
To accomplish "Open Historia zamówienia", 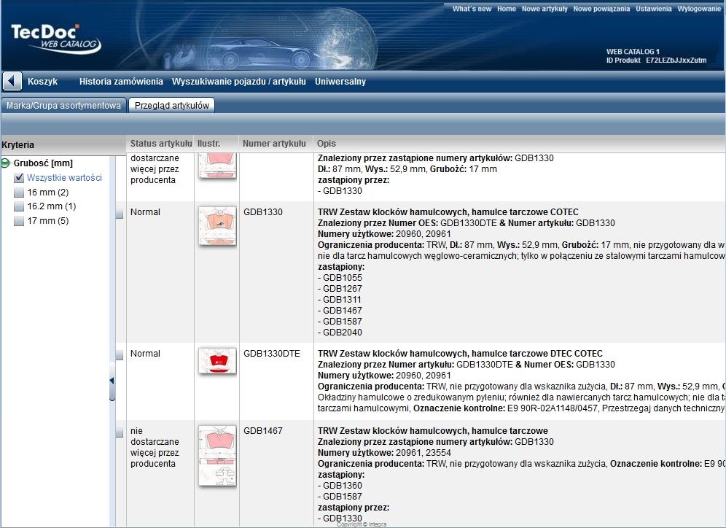I will (121, 82).
